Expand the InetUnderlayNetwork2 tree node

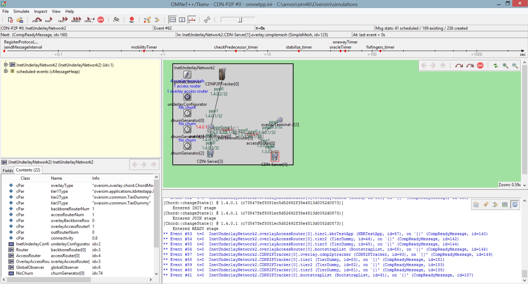(x=6, y=65)
